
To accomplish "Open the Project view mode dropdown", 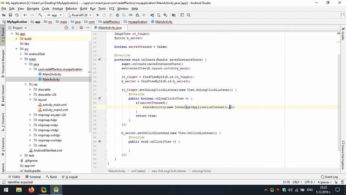I will point(17,28).
